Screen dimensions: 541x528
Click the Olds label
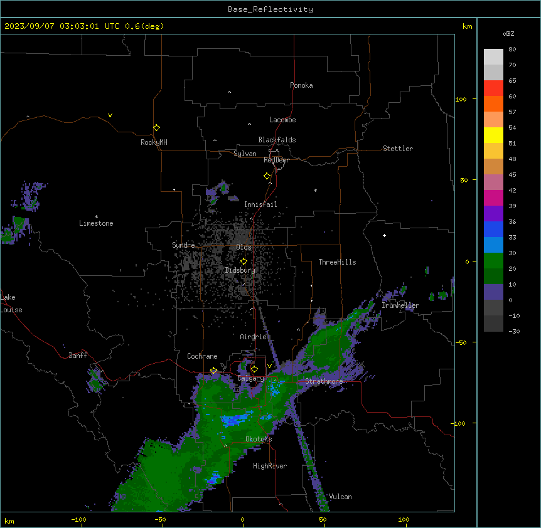[244, 247]
